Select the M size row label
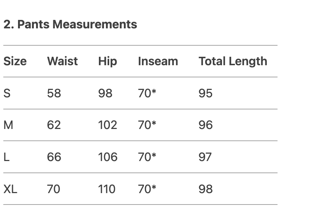 coord(8,125)
